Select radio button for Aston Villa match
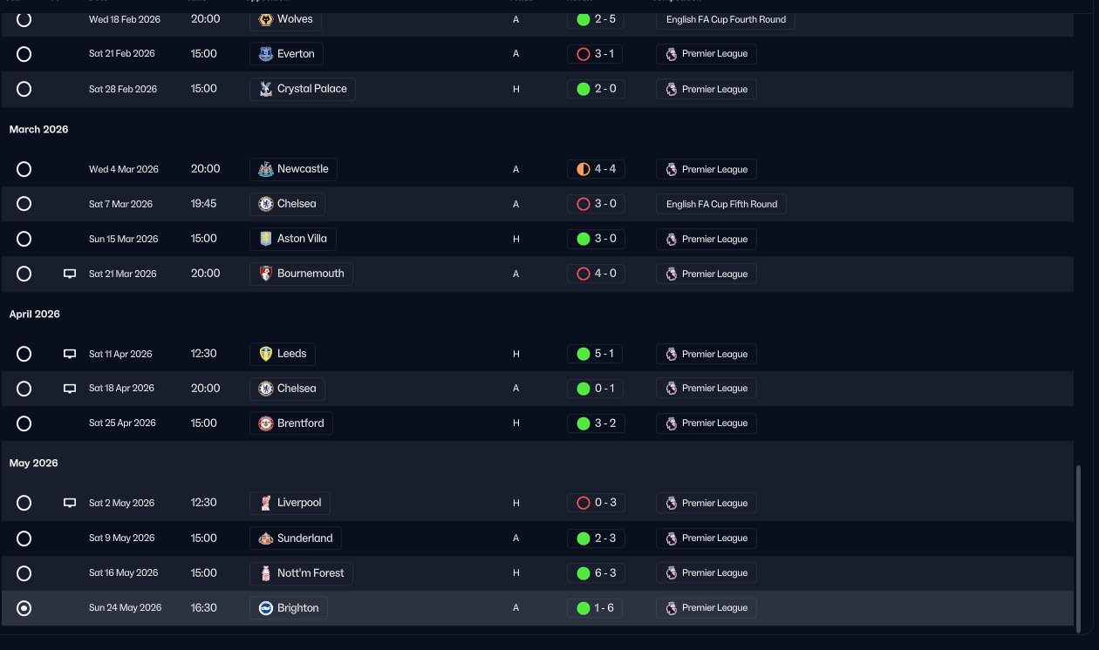The image size is (1099, 650). coord(24,239)
